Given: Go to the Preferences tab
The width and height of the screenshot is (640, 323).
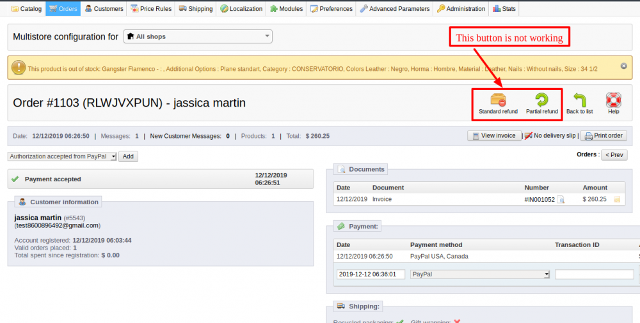Looking at the screenshot, I should tap(331, 8).
